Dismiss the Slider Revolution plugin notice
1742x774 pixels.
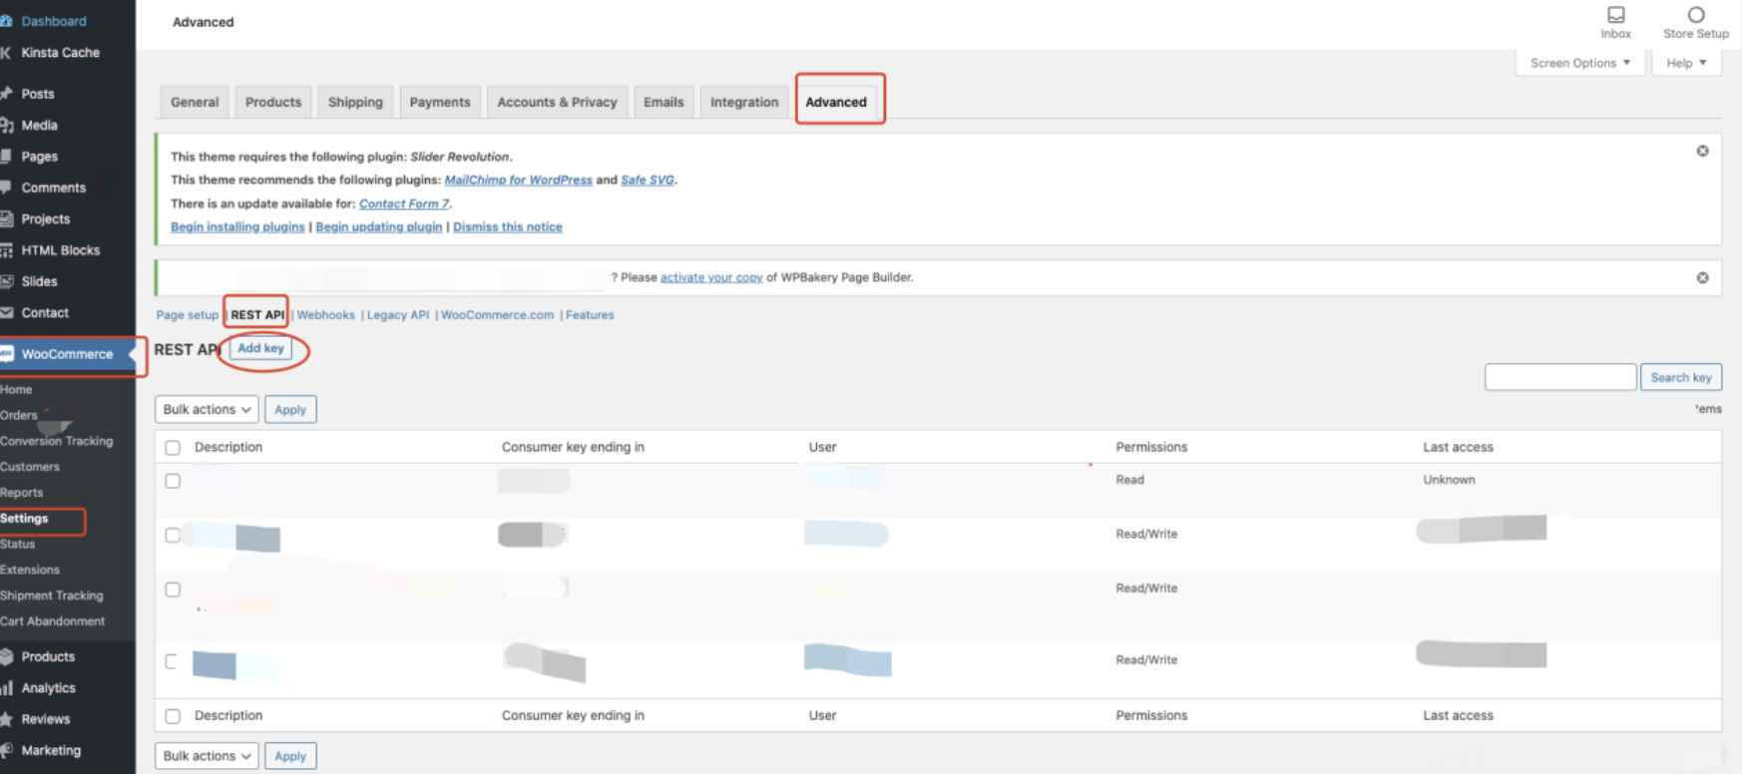[x=1702, y=151]
